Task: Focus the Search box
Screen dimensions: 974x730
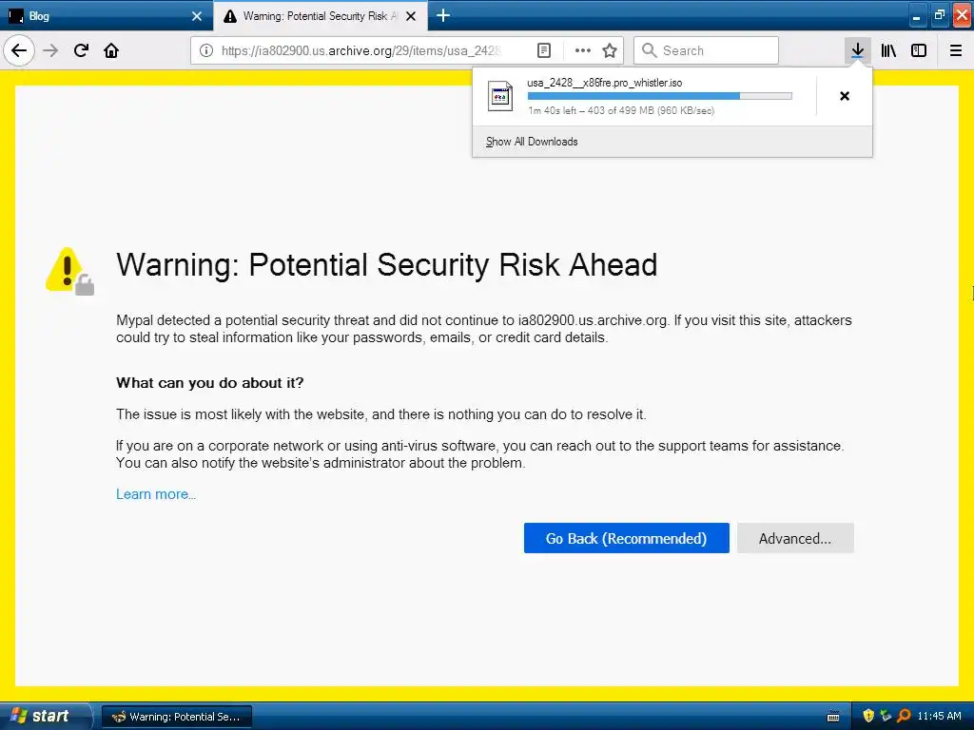Action: coord(706,50)
